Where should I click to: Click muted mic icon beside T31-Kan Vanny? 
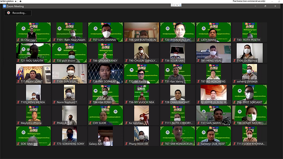coord(162,81)
